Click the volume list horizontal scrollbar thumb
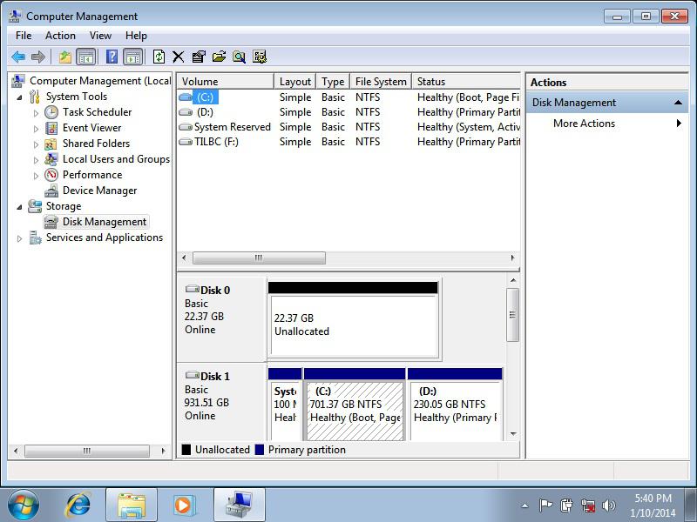697x522 pixels. 259,258
